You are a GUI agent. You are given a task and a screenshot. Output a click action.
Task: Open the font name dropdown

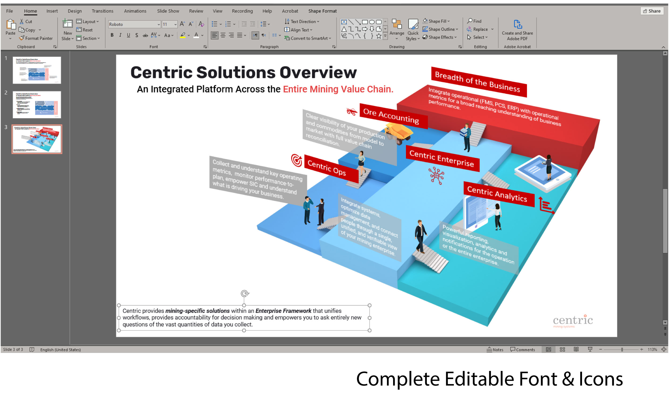tap(159, 24)
